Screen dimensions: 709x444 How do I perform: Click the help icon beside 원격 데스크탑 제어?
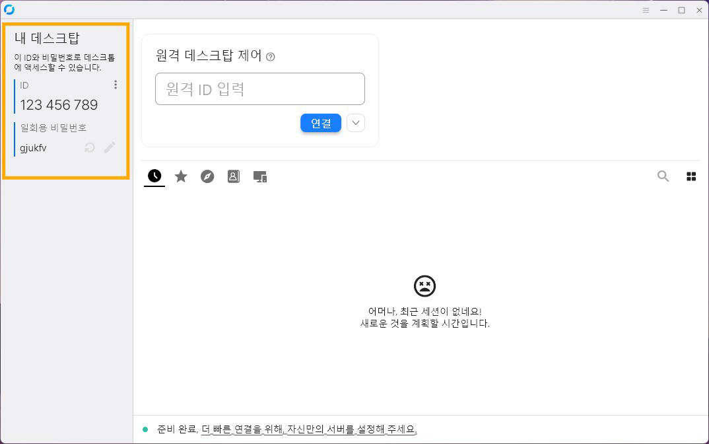tap(270, 57)
